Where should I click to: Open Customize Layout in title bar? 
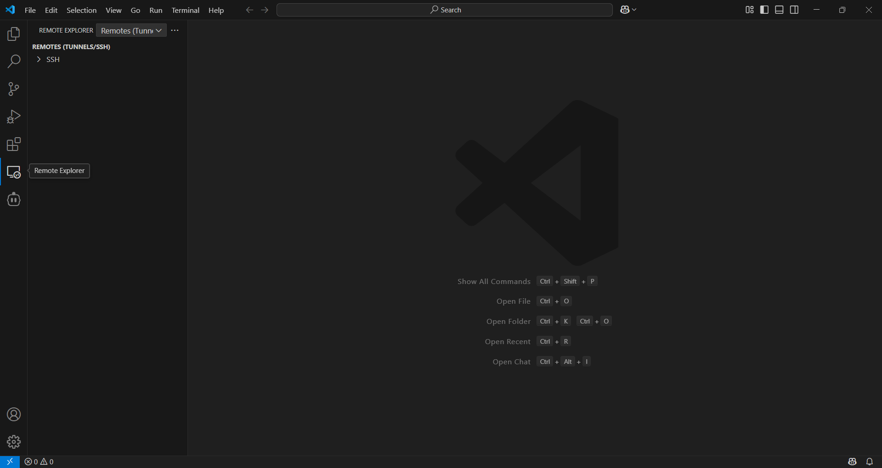coord(750,10)
